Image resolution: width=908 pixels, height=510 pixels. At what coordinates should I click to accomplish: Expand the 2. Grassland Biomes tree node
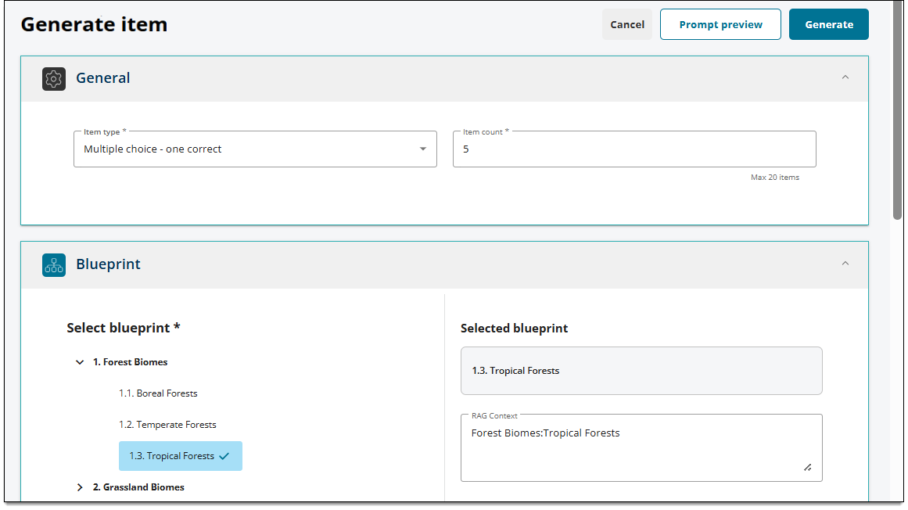point(80,487)
